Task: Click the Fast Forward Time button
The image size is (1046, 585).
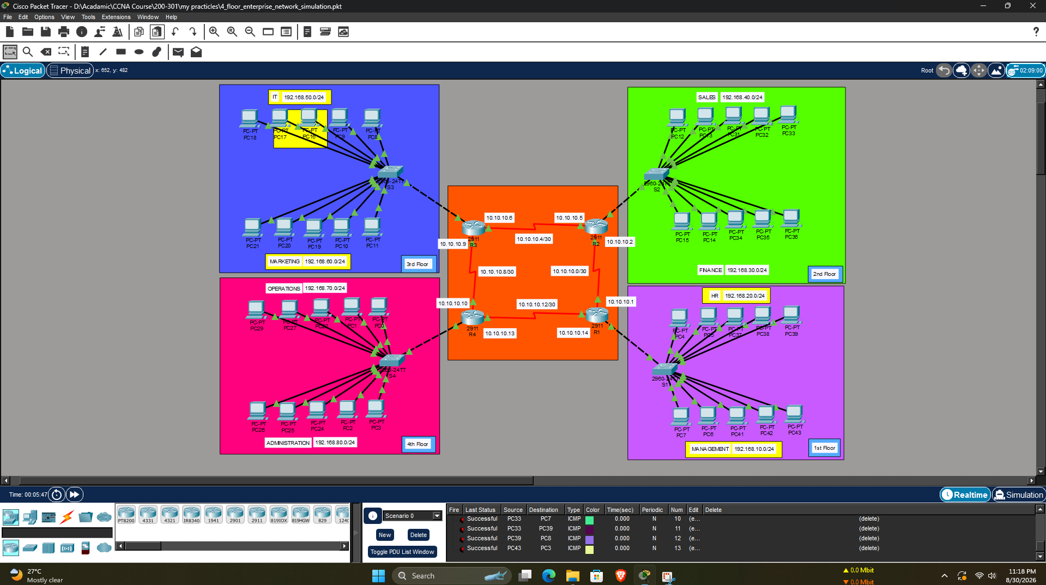Action: pos(75,494)
